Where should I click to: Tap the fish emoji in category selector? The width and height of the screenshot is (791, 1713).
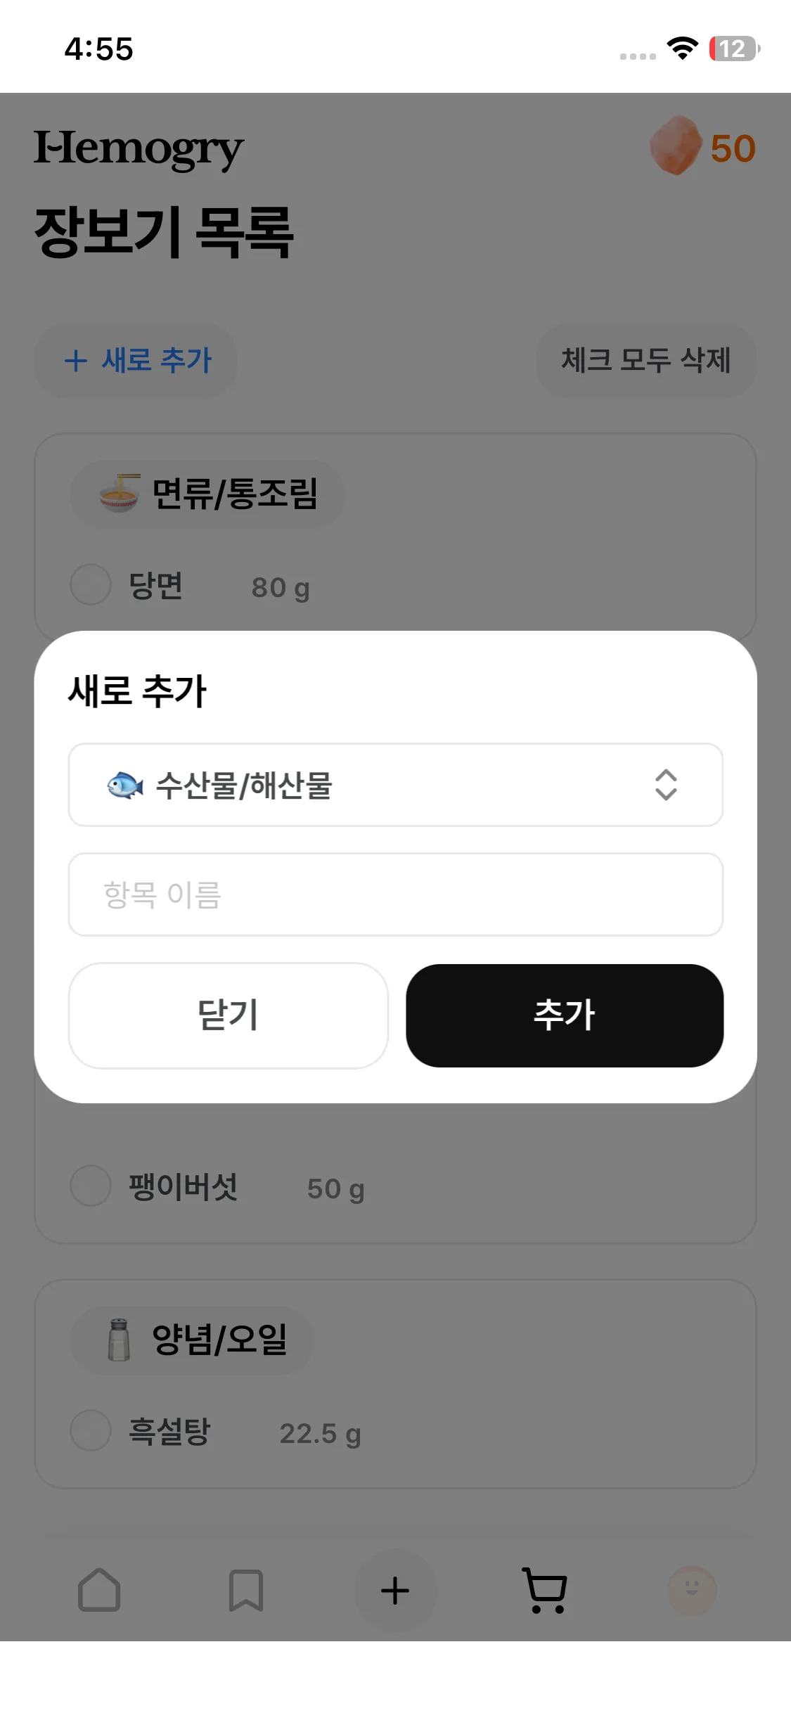pyautogui.click(x=124, y=785)
